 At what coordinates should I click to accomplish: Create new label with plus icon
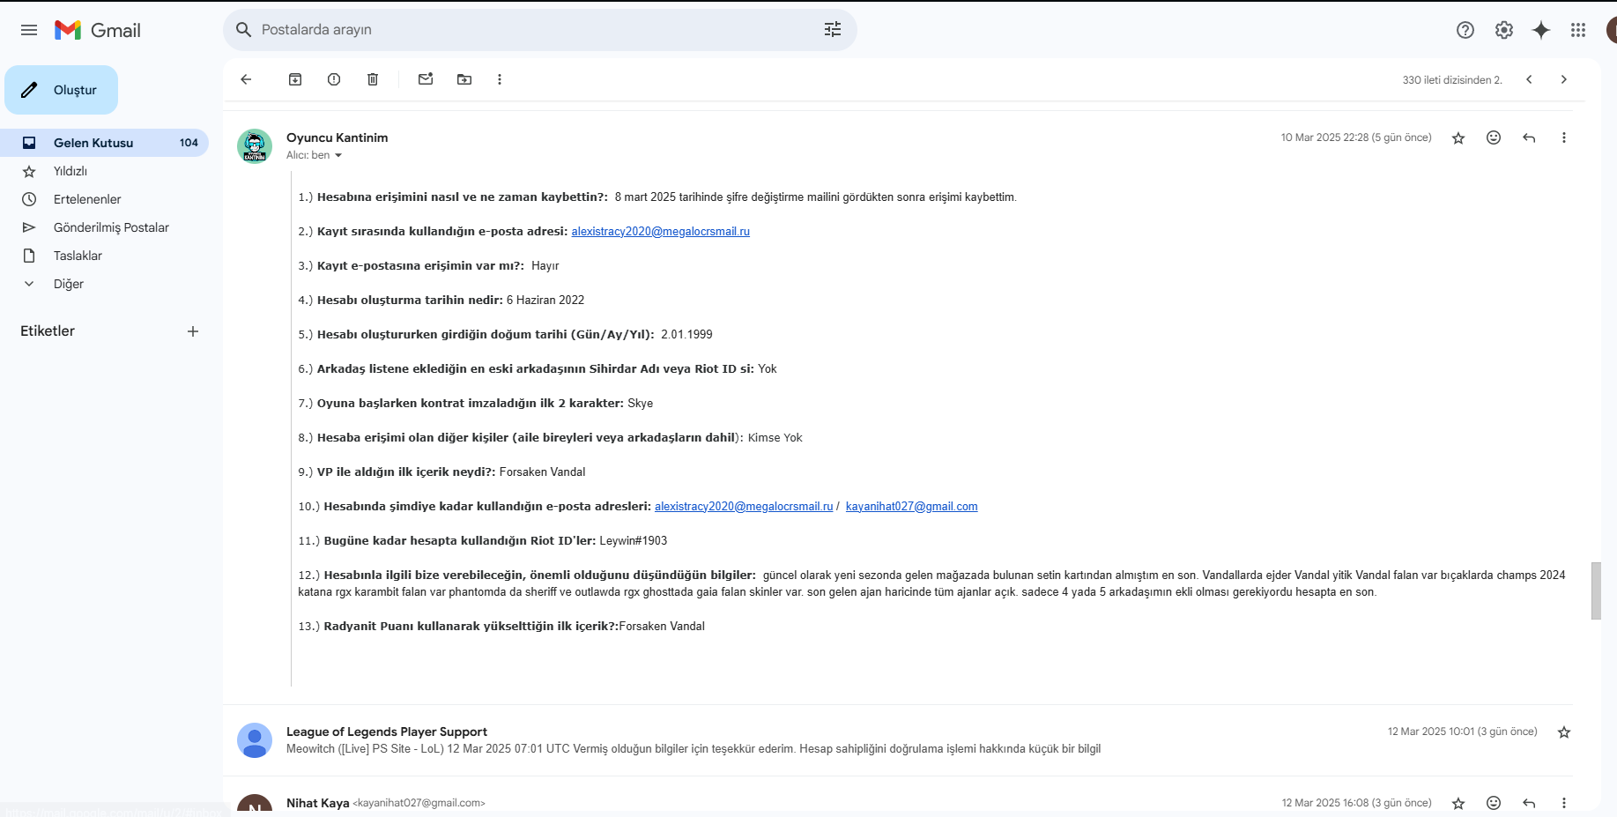click(193, 331)
